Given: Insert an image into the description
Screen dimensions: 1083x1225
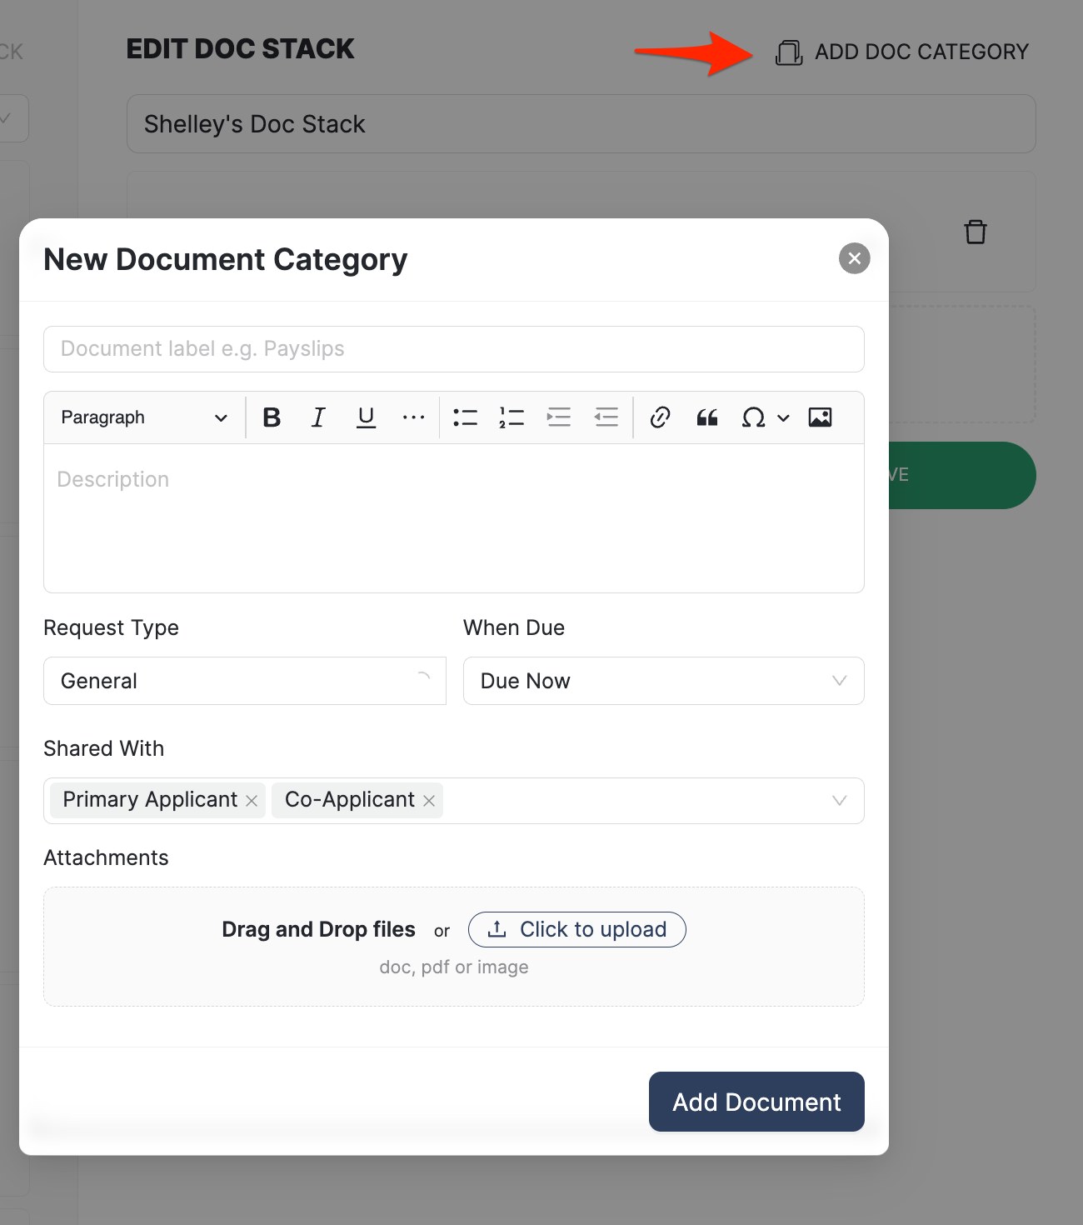Looking at the screenshot, I should pyautogui.click(x=821, y=417).
